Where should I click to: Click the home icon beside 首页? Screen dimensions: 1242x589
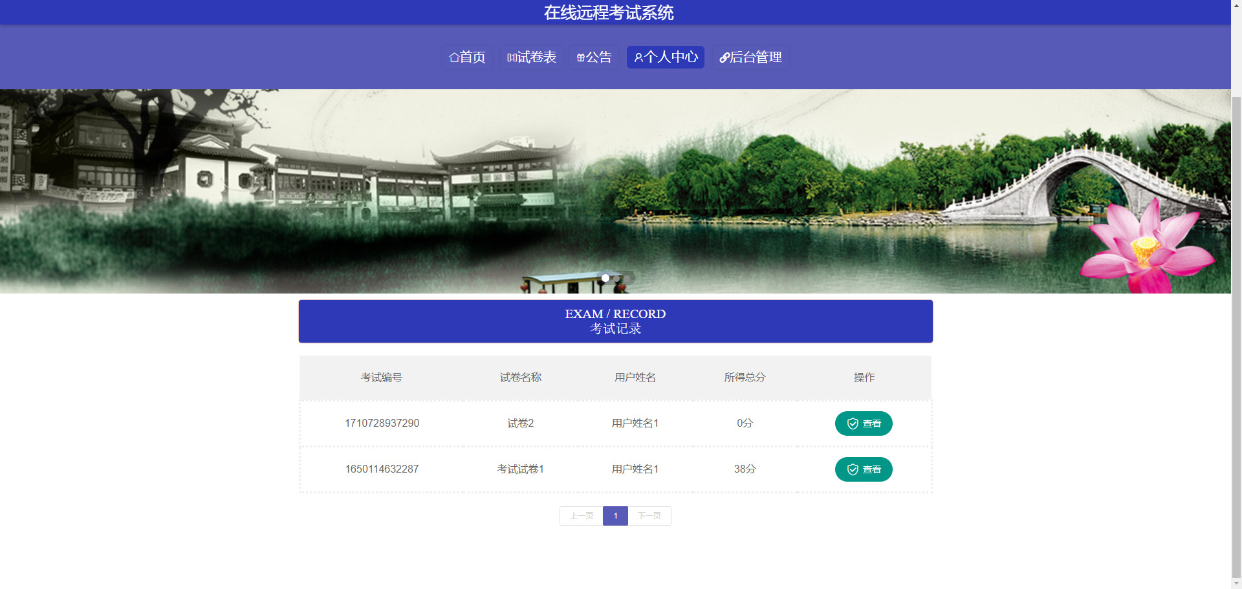[454, 58]
